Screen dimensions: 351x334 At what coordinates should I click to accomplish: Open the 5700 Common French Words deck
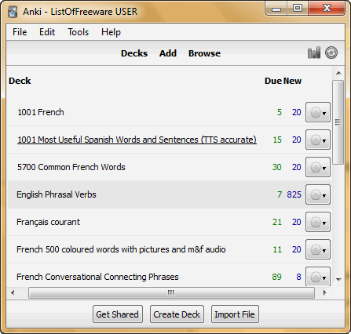pos(71,167)
